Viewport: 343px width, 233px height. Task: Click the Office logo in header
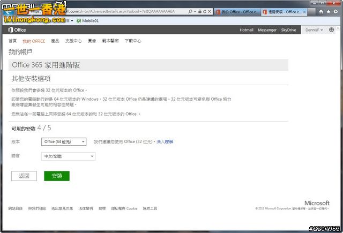pyautogui.click(x=17, y=30)
